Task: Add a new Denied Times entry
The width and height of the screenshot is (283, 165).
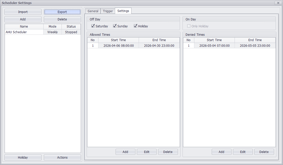Action: click(x=221, y=152)
